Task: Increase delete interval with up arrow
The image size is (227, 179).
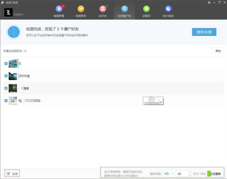Action: pos(190,172)
